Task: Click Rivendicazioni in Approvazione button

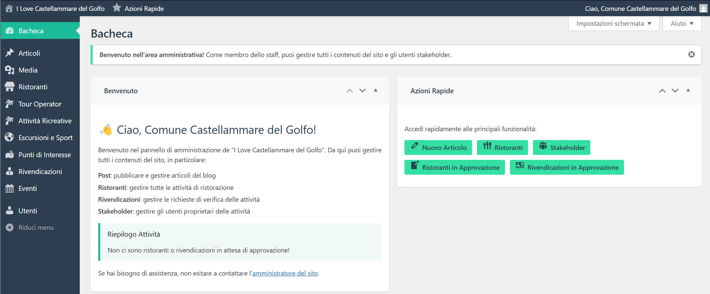Action: pos(567,167)
